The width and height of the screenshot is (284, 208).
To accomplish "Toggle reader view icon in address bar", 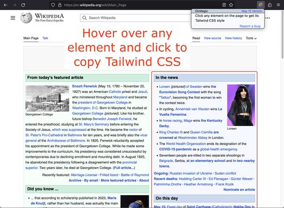I will (x=224, y=5).
